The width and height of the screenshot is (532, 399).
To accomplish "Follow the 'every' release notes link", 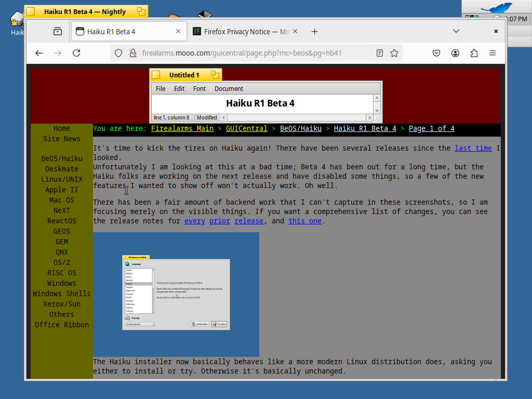I will tap(195, 221).
